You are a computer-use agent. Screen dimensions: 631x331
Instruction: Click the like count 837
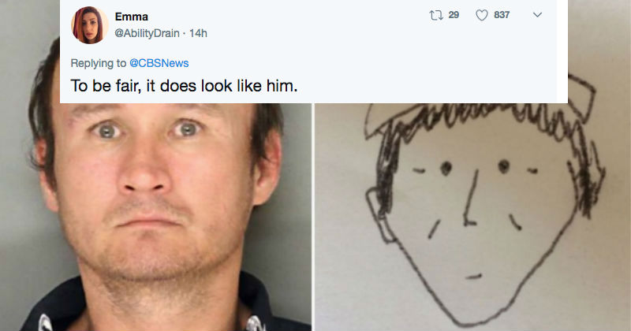click(x=501, y=17)
